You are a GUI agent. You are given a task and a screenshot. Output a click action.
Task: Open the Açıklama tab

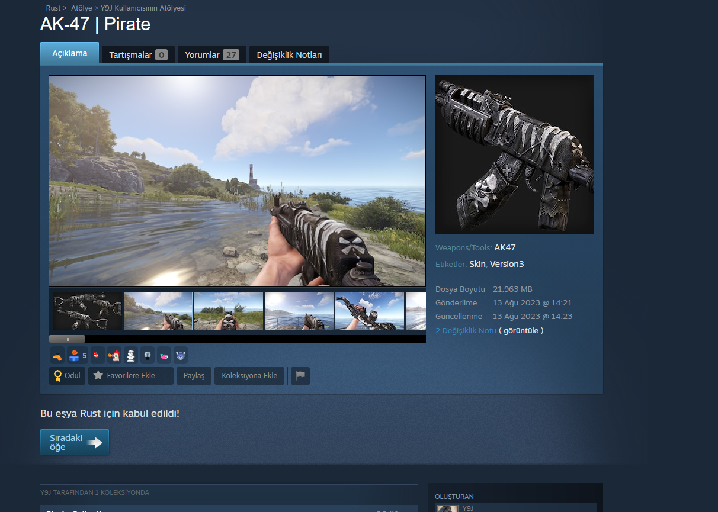pyautogui.click(x=69, y=53)
